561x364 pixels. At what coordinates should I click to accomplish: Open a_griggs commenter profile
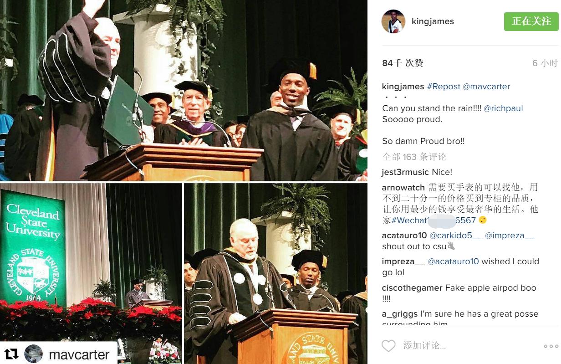(x=400, y=314)
